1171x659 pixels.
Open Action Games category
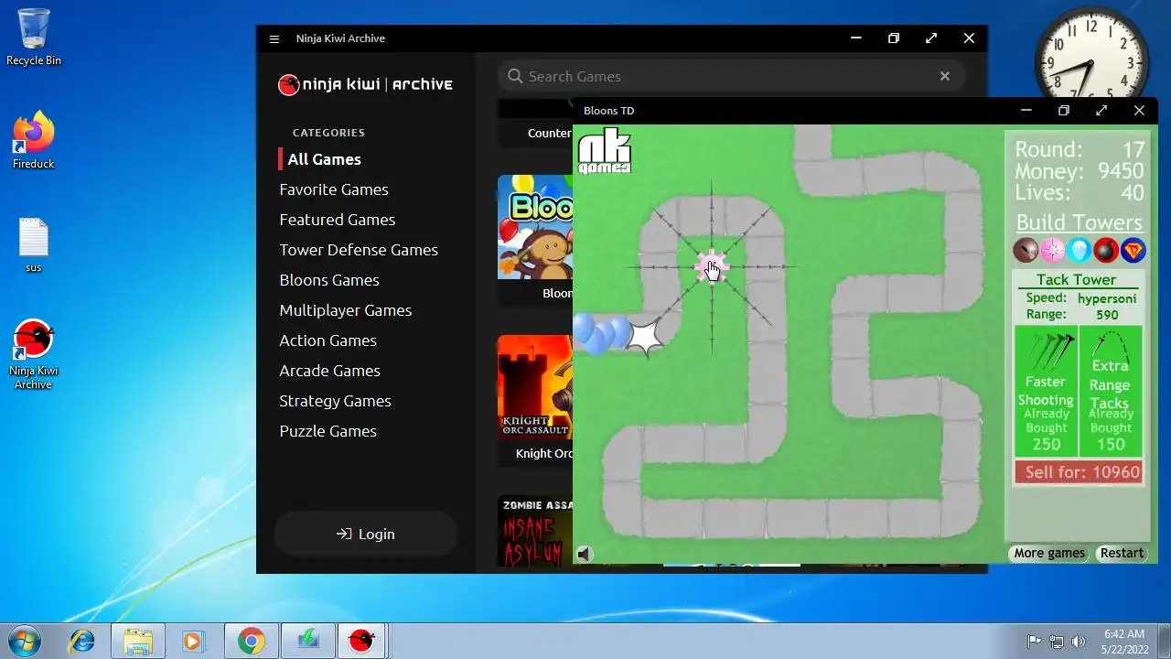tap(328, 340)
